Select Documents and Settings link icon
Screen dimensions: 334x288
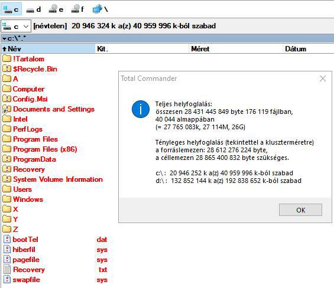coord(7,109)
